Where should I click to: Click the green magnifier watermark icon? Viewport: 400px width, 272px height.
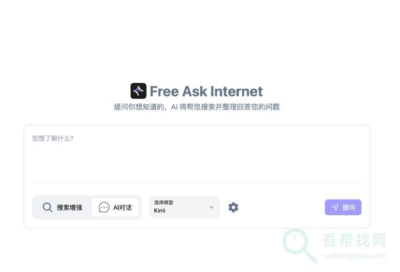pyautogui.click(x=299, y=246)
